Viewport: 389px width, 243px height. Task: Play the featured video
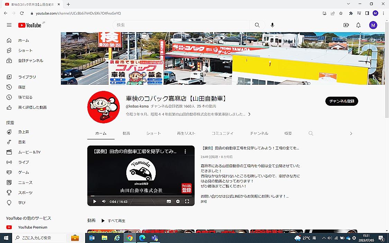94,202
